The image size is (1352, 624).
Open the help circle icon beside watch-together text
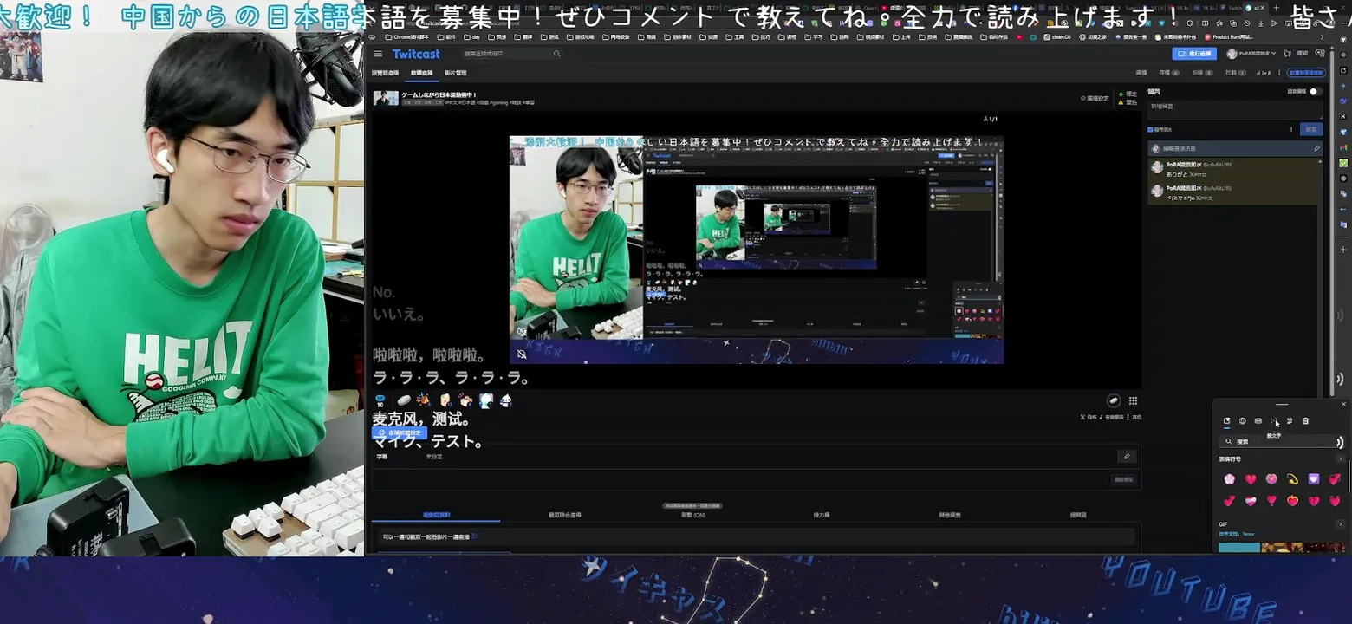(x=474, y=536)
